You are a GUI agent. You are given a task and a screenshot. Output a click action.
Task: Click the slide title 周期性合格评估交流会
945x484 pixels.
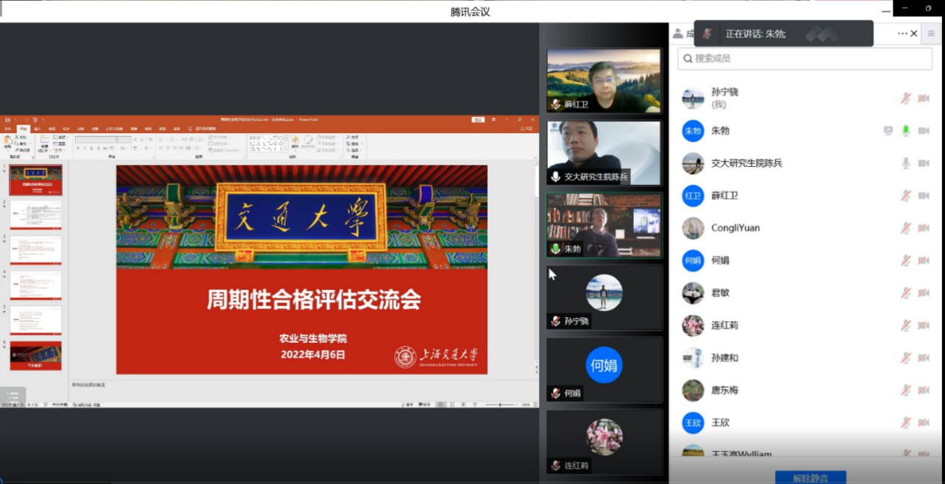[x=313, y=299]
